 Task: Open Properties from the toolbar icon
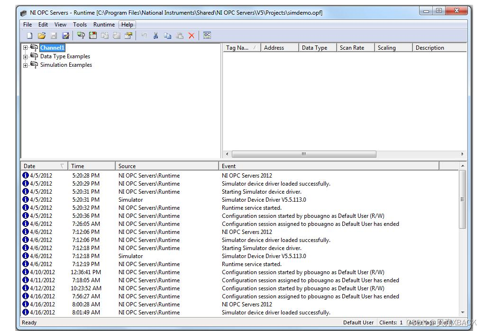pyautogui.click(x=128, y=36)
